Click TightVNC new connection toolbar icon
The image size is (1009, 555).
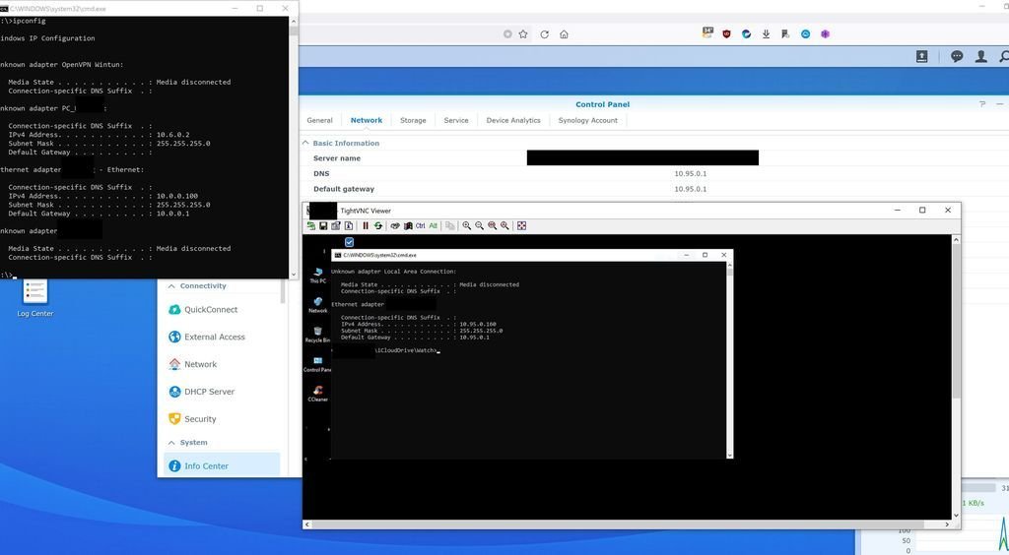311,225
